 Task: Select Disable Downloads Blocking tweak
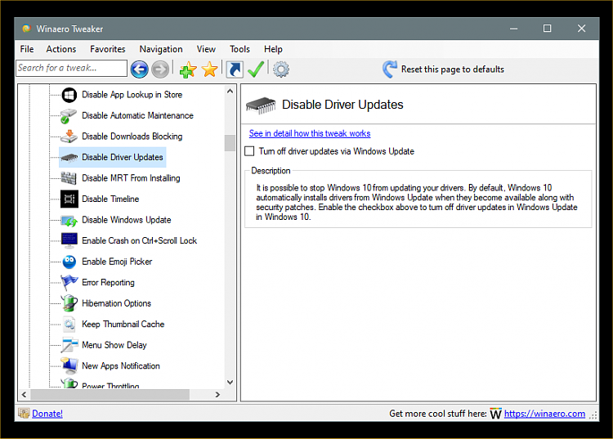coord(132,137)
